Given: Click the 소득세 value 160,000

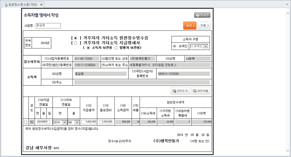Looking at the screenshot, I should click(x=148, y=122).
